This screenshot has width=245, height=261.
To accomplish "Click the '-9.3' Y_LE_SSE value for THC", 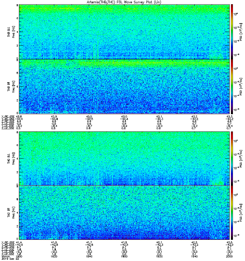I will (19, 252).
